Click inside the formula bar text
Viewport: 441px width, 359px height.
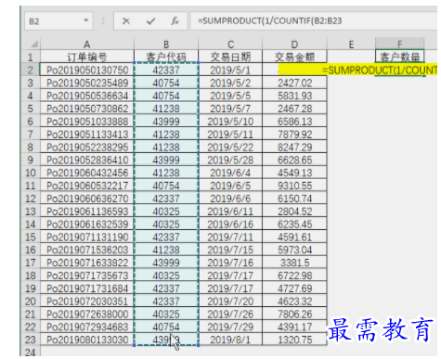point(313,21)
